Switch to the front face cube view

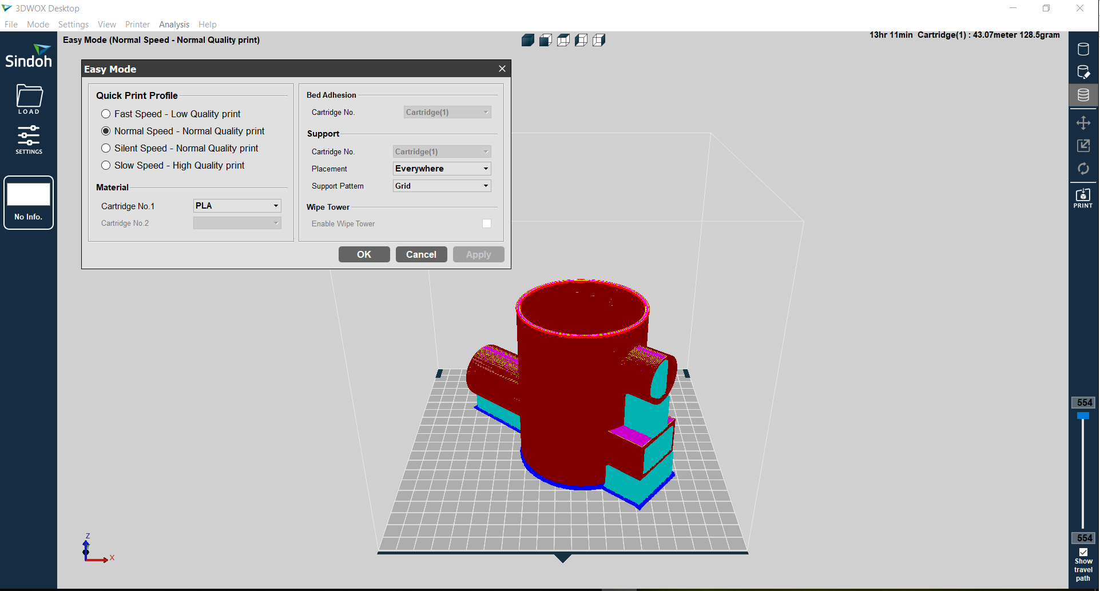pyautogui.click(x=546, y=40)
